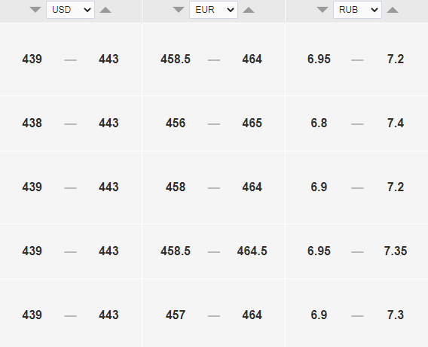Sort RUB sell rate ascending arrow
This screenshot has height=347, width=428.
coord(393,10)
